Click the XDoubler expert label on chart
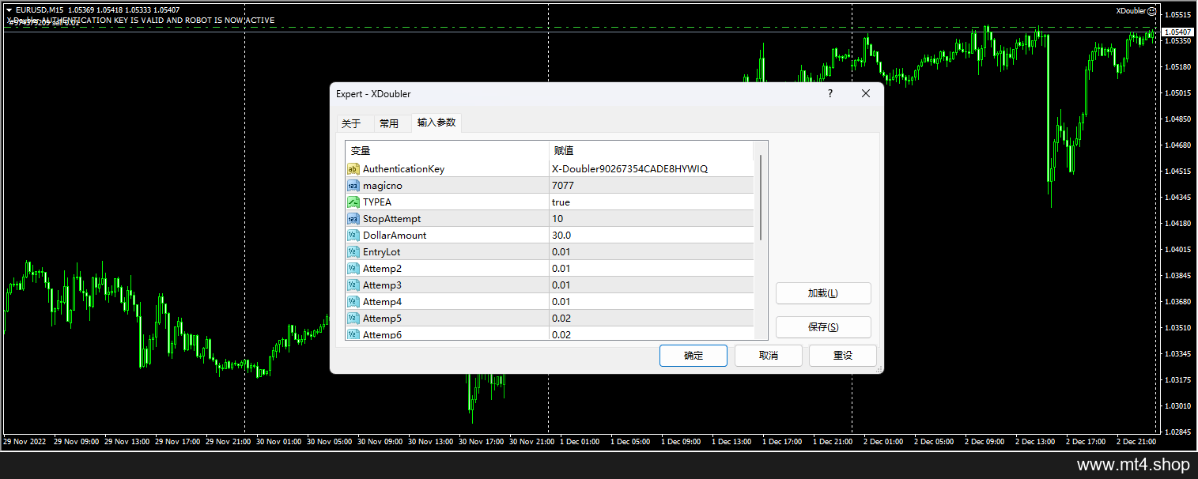The image size is (1198, 479). tap(1131, 11)
